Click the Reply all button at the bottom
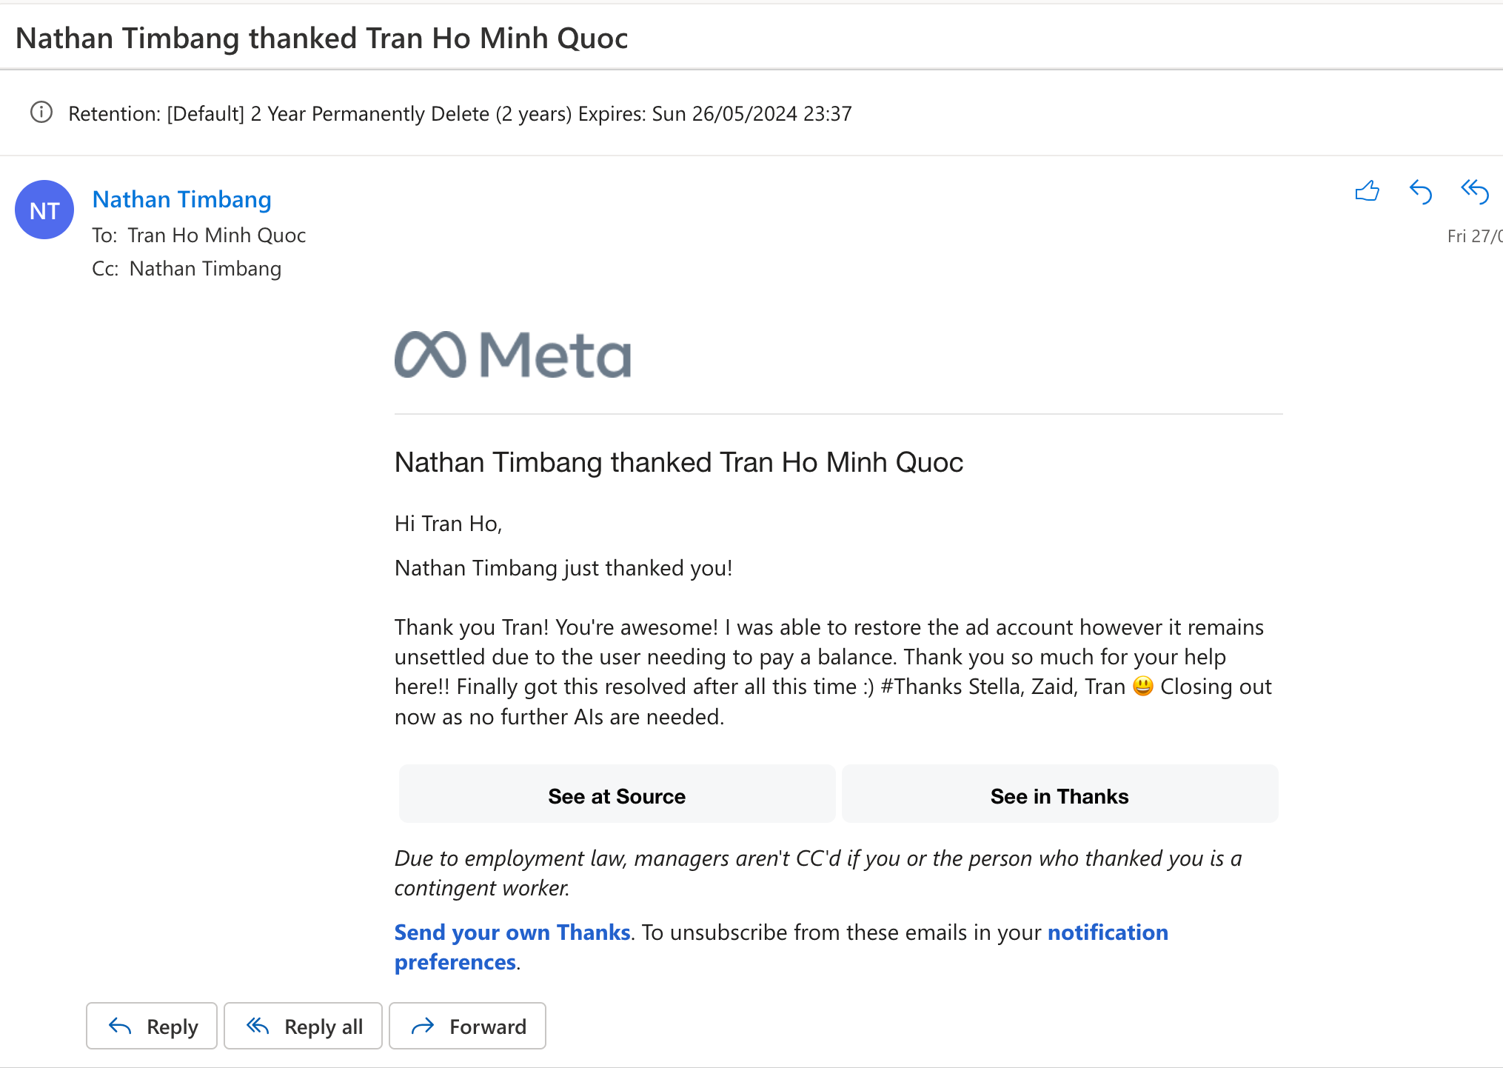Image resolution: width=1503 pixels, height=1068 pixels. click(x=303, y=1026)
